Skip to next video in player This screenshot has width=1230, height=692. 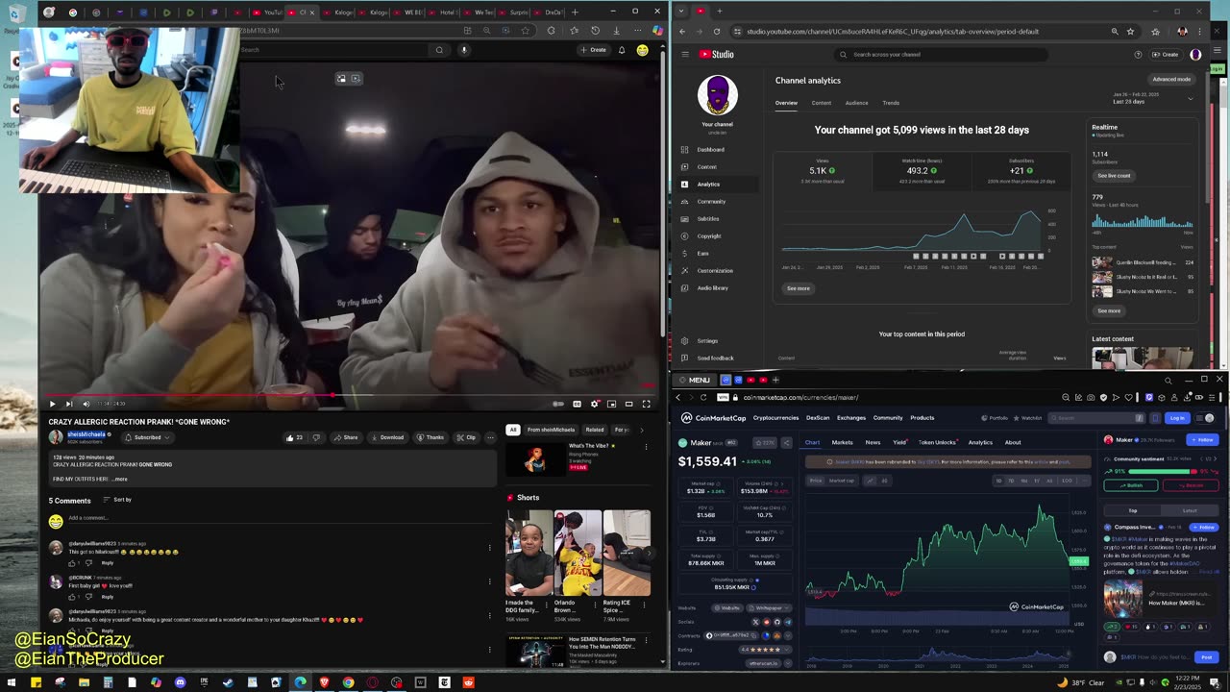point(68,404)
